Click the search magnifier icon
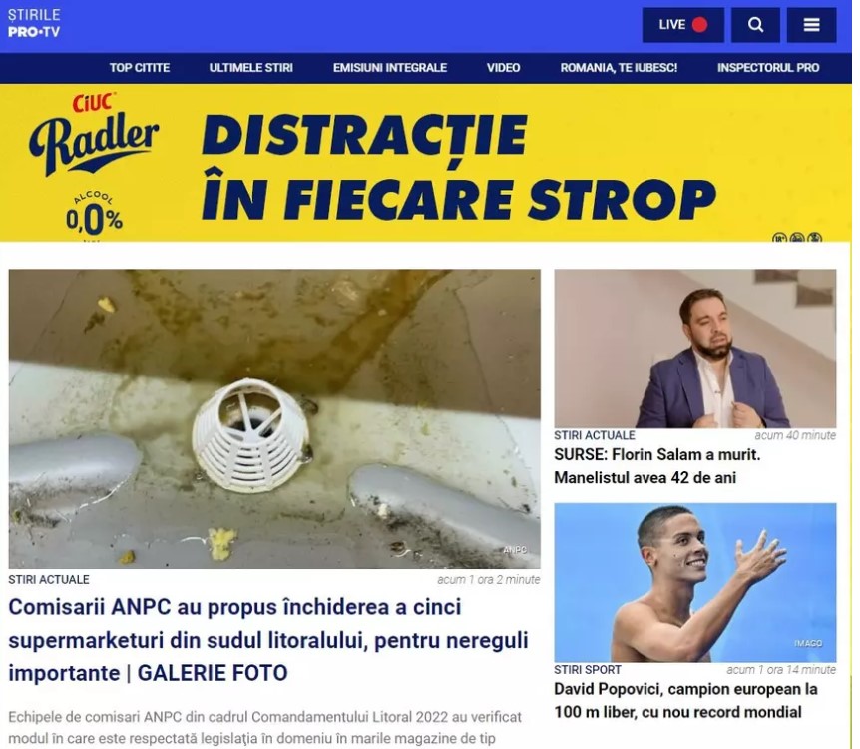The image size is (860, 749). pyautogui.click(x=755, y=25)
